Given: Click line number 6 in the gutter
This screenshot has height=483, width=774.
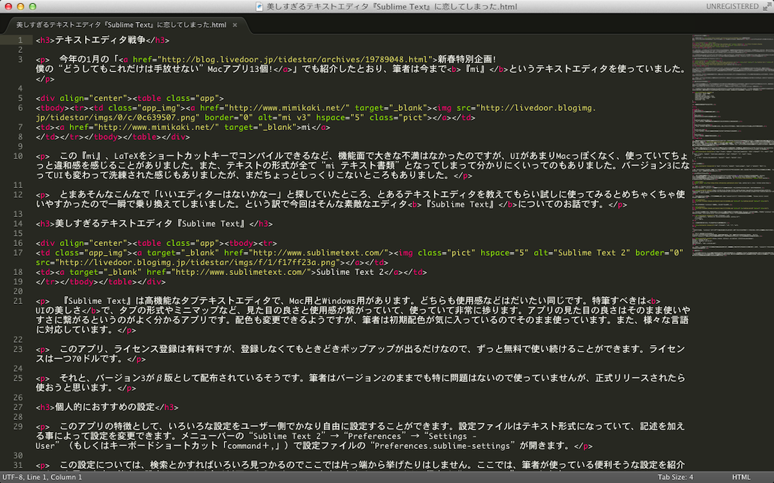Looking at the screenshot, I should click(21, 108).
